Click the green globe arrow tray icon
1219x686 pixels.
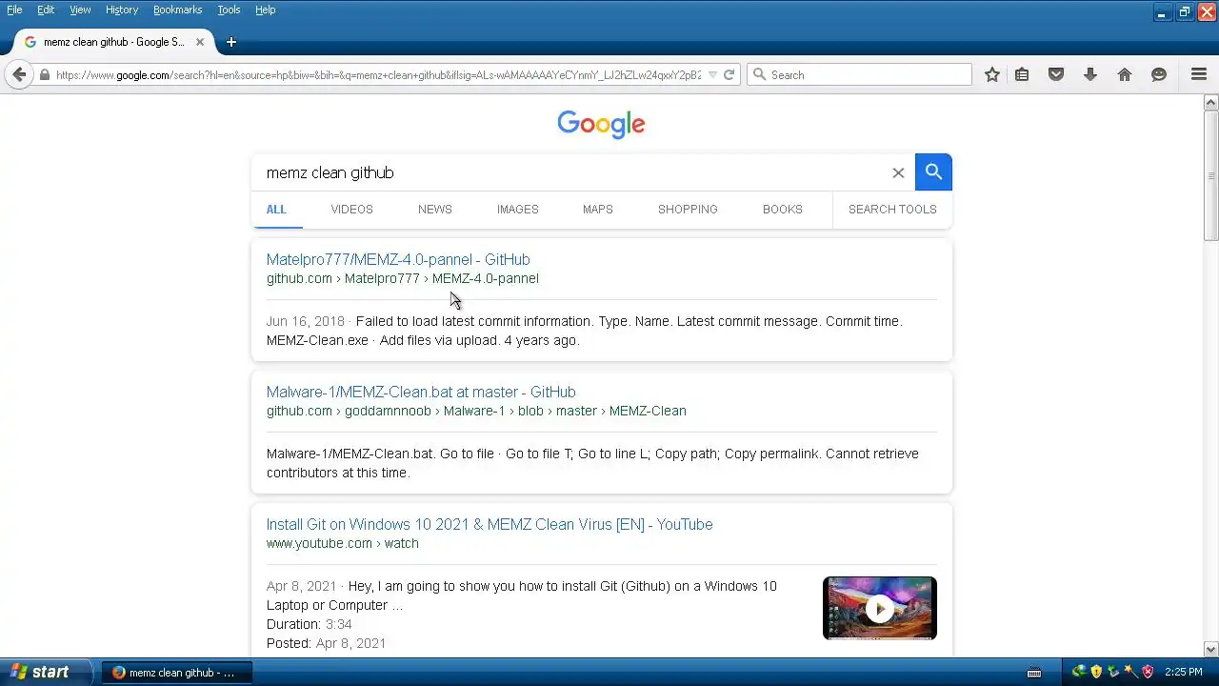pyautogui.click(x=1079, y=672)
